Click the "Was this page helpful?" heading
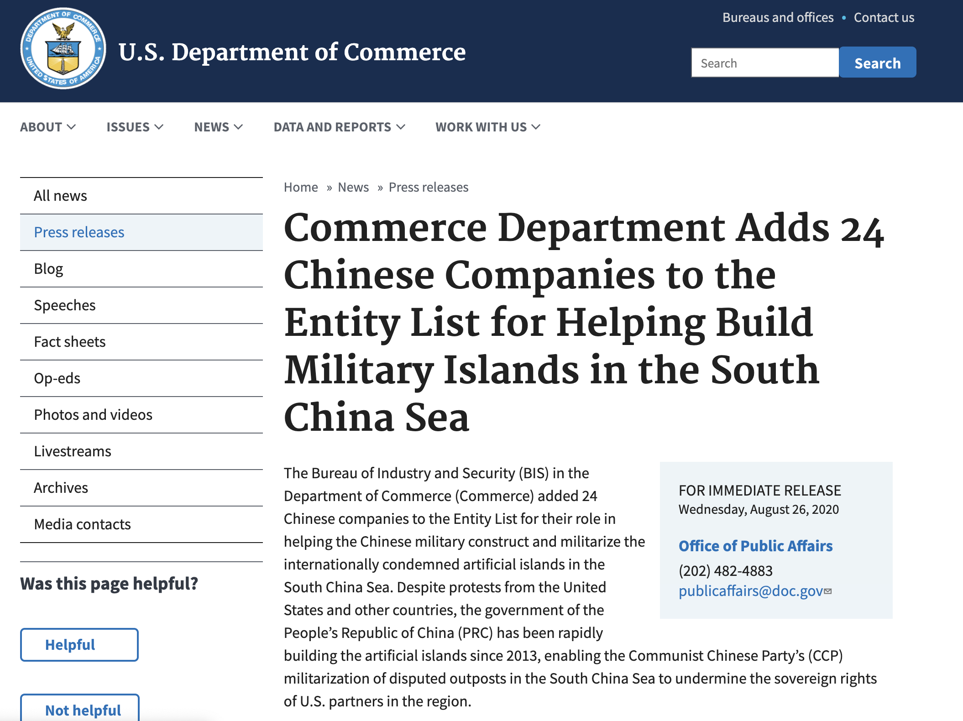The height and width of the screenshot is (721, 963). [x=109, y=584]
